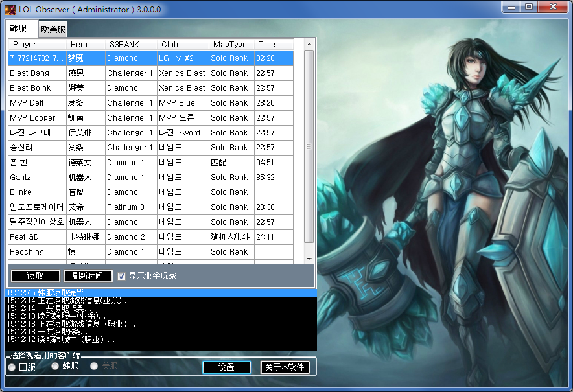This screenshot has height=392, width=573.
Task: Click the 24:11 time cell
Action: 274,237
